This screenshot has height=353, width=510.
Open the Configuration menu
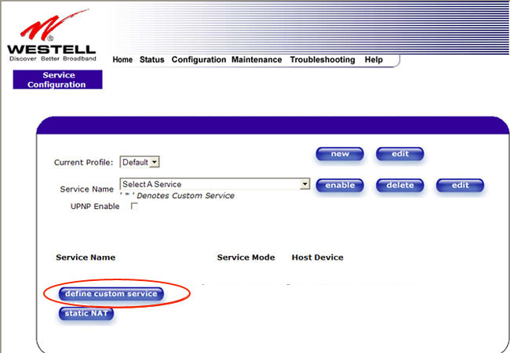(x=199, y=59)
